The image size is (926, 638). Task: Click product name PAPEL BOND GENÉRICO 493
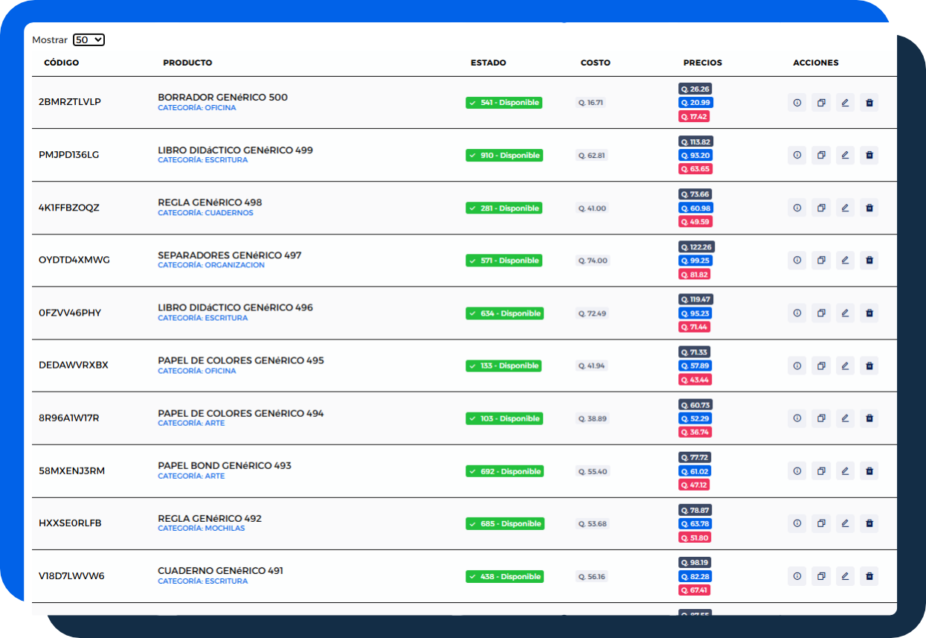click(225, 465)
